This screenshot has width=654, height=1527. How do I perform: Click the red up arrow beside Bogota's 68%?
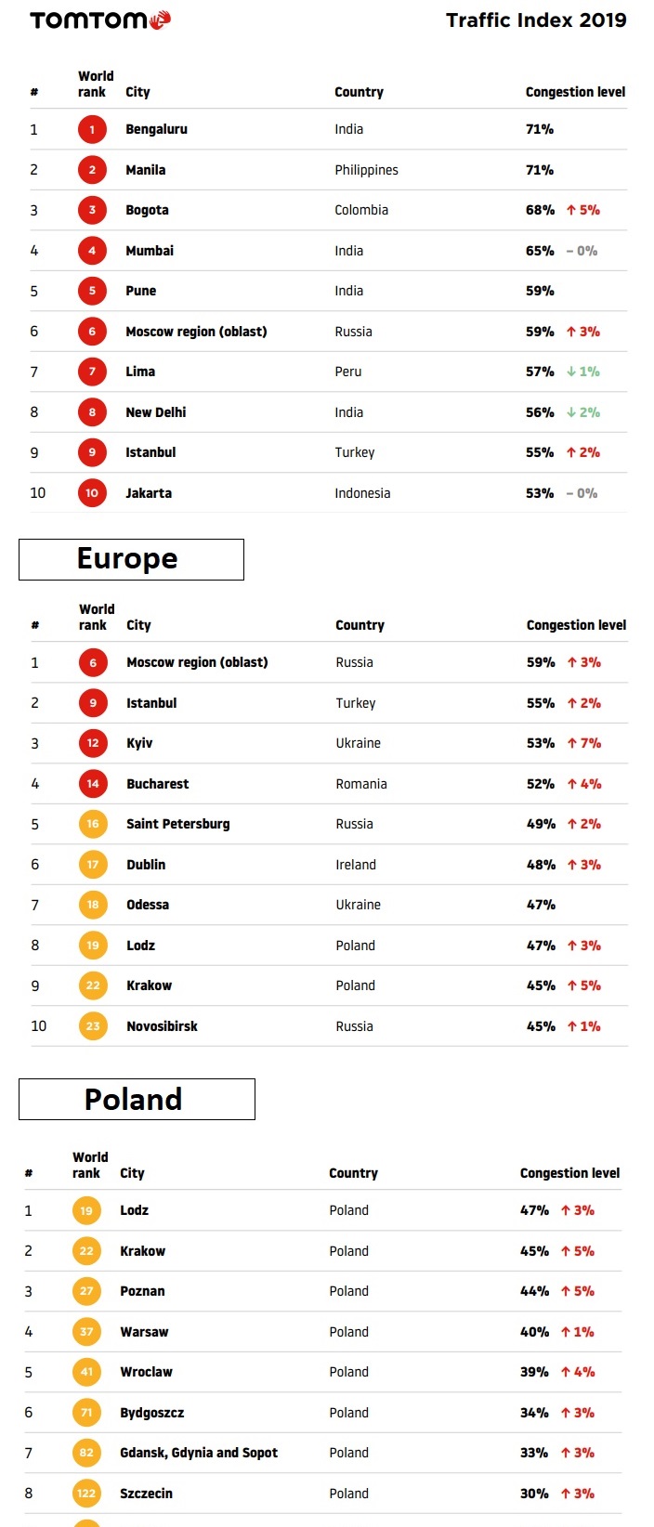click(571, 210)
